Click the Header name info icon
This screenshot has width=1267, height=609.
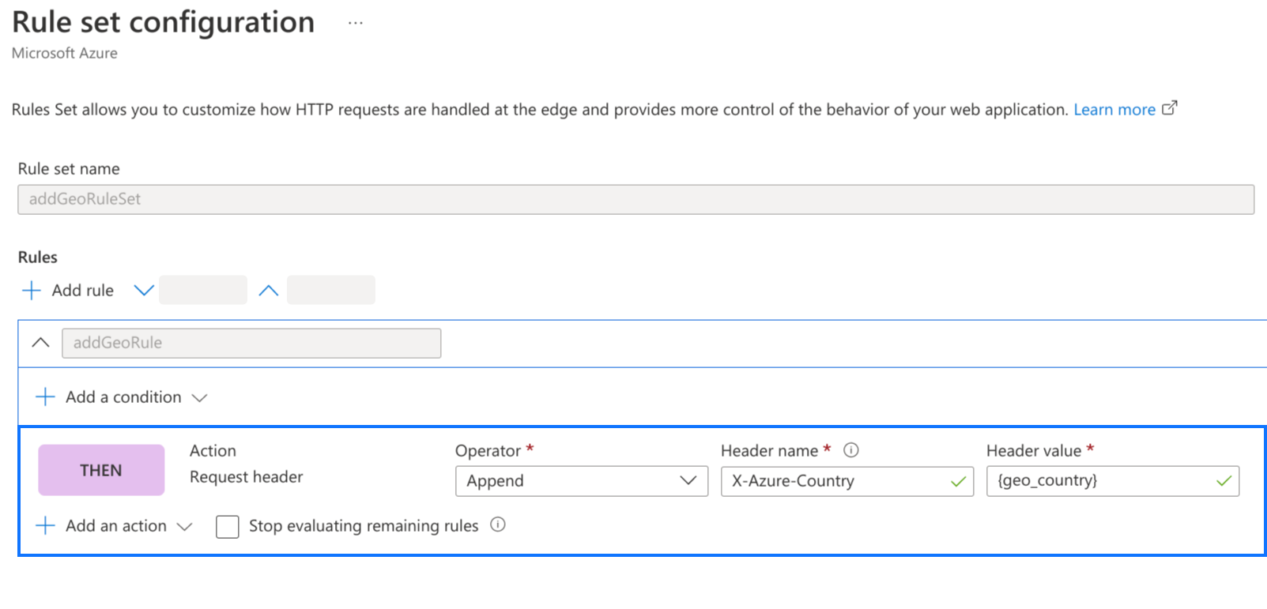pyautogui.click(x=850, y=450)
